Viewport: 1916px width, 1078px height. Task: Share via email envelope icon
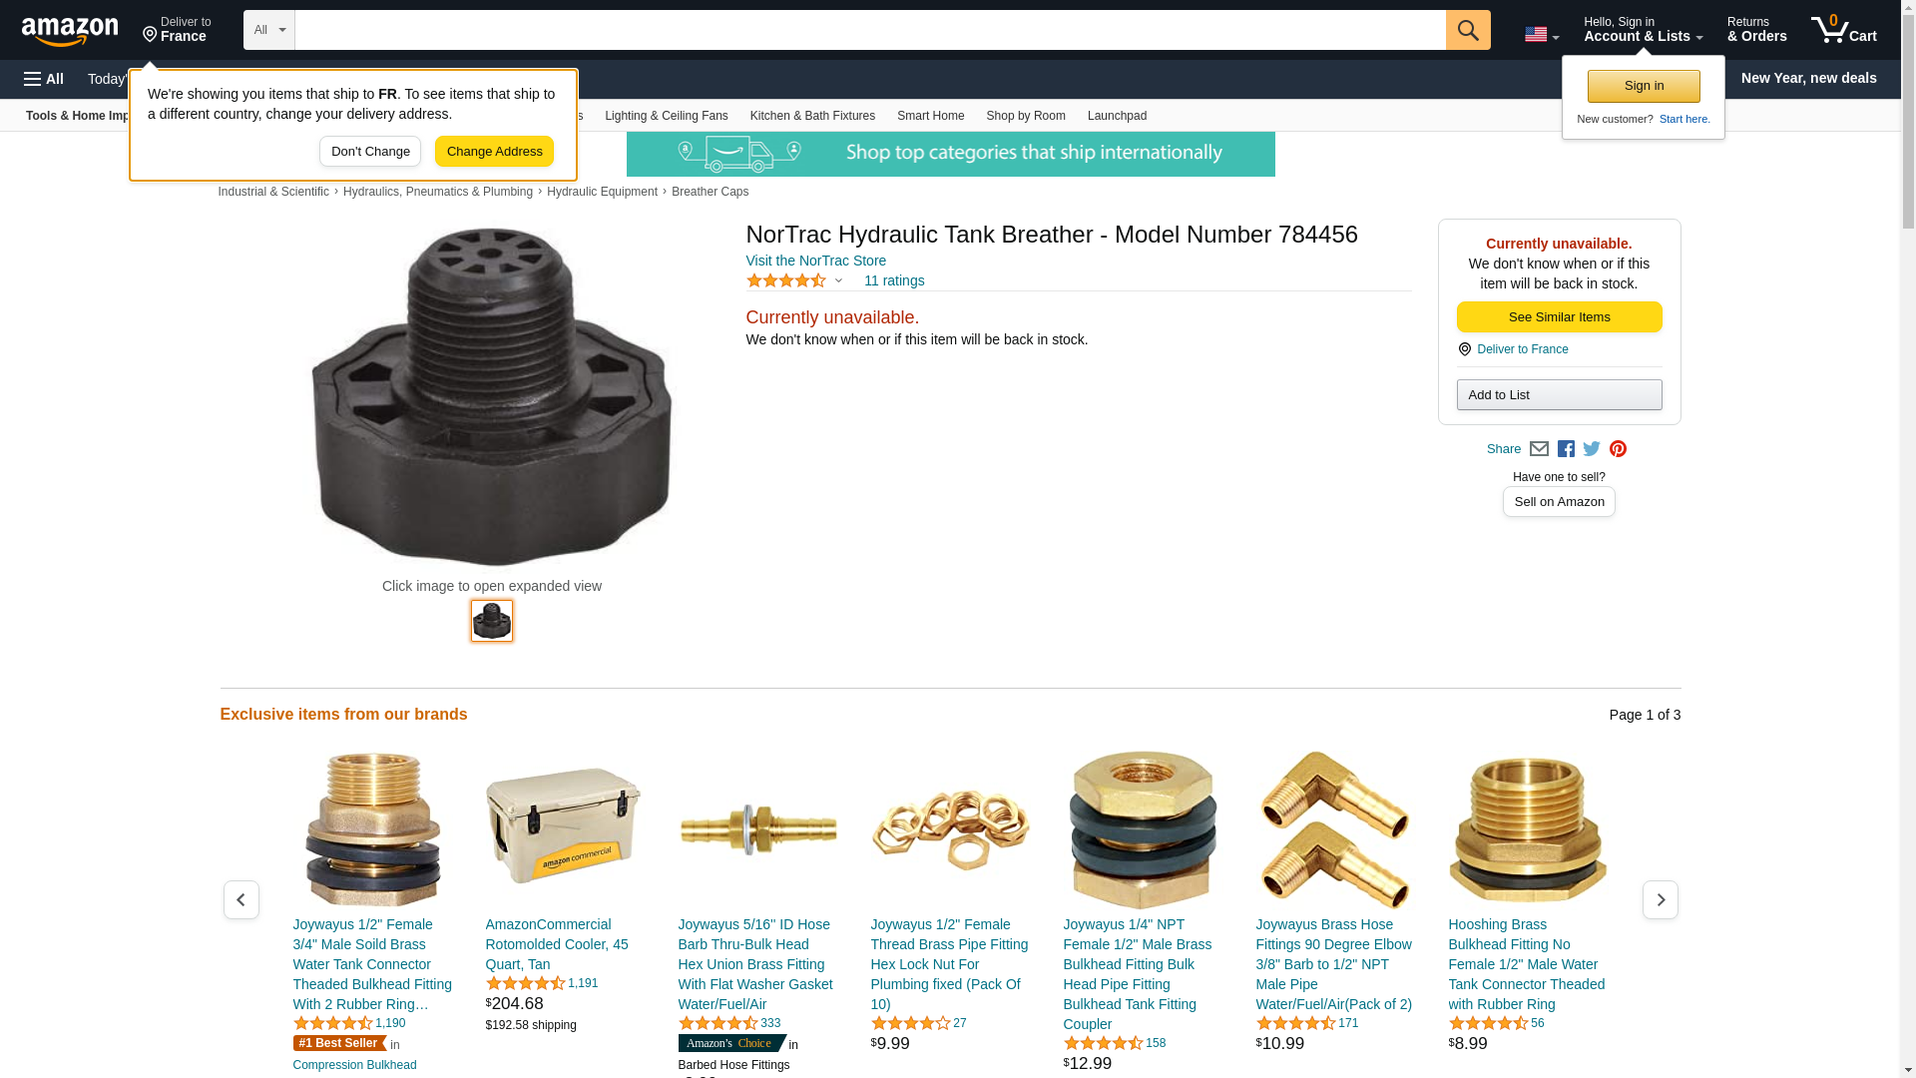pos(1539,449)
